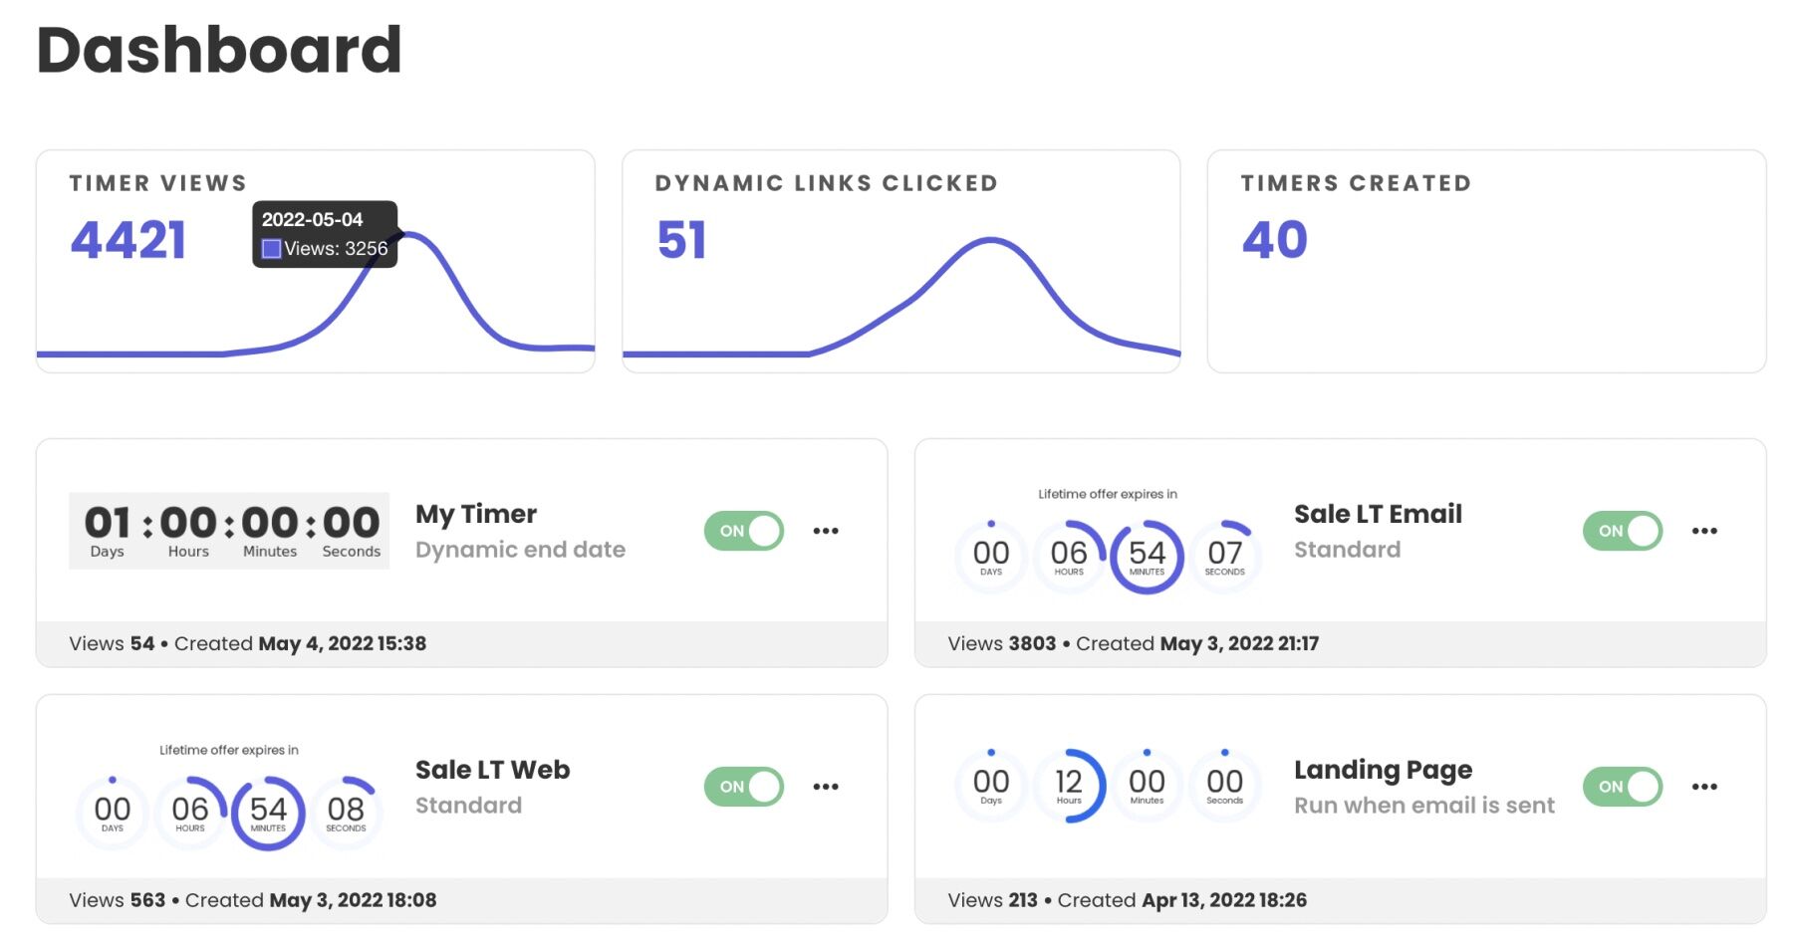Click the hours countdown circle on Landing Page
The image size is (1793, 943).
click(1069, 785)
